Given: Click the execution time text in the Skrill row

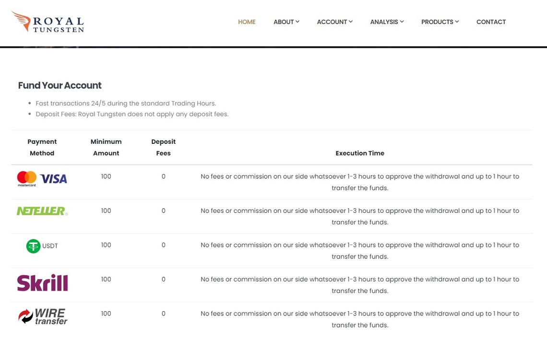Looking at the screenshot, I should (x=360, y=285).
